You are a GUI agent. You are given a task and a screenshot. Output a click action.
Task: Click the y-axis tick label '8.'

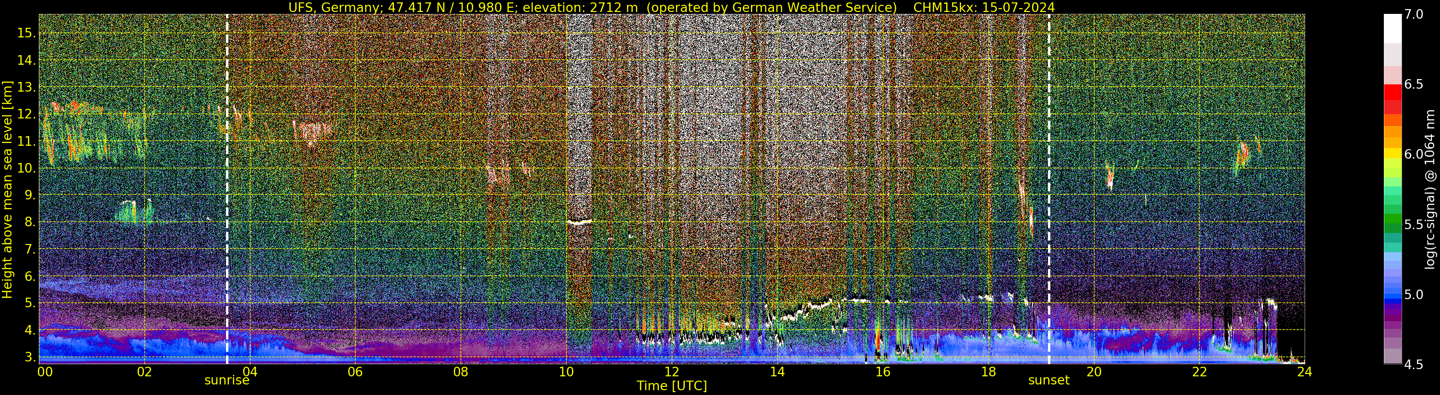point(30,222)
